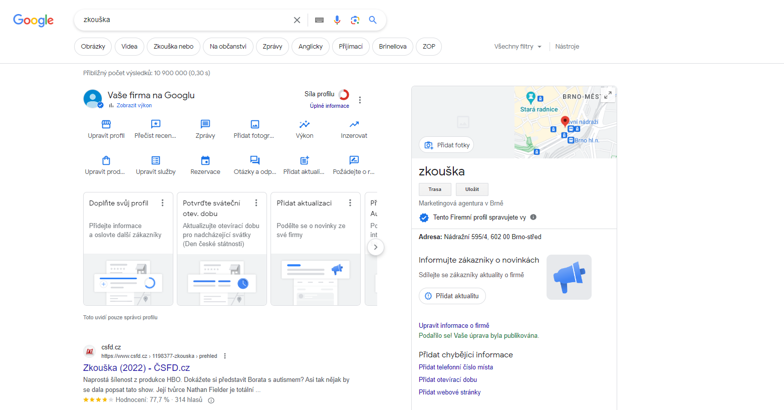Click rating info icon under ČSFD result
This screenshot has width=784, height=410.
(211, 400)
